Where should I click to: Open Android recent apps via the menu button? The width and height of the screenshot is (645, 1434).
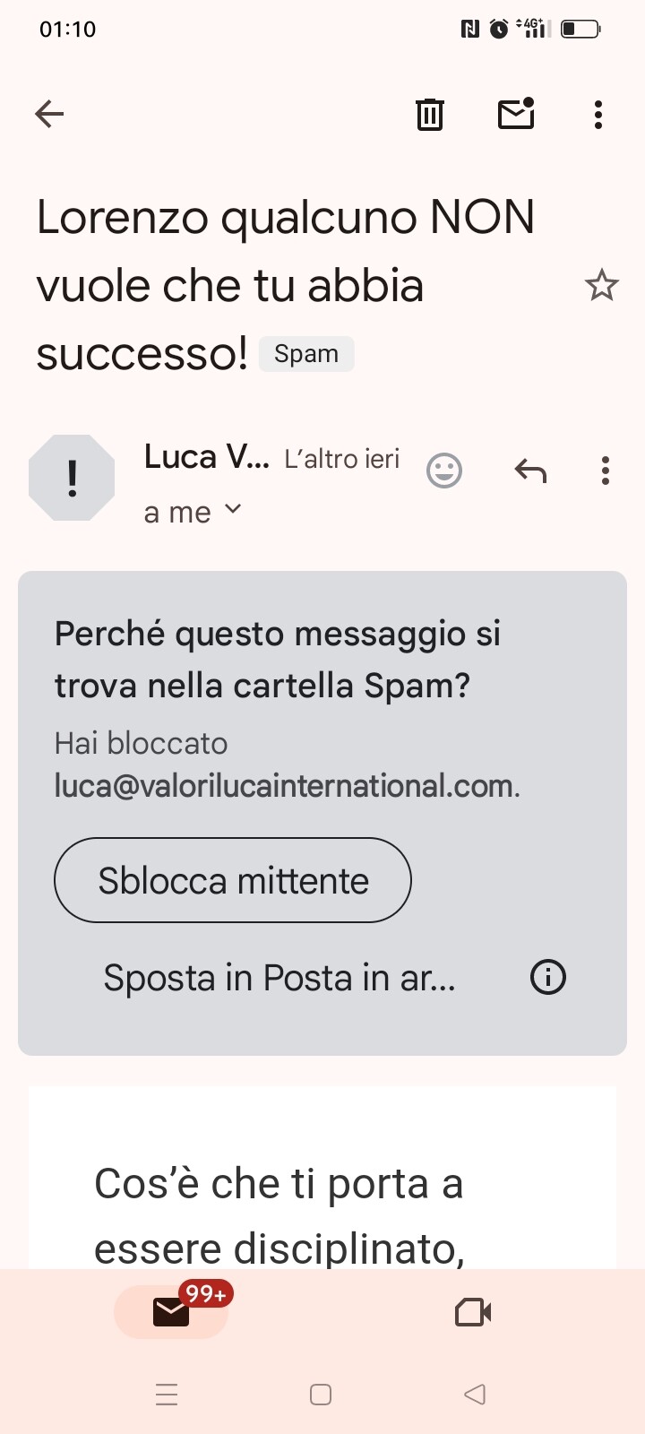[167, 1395]
